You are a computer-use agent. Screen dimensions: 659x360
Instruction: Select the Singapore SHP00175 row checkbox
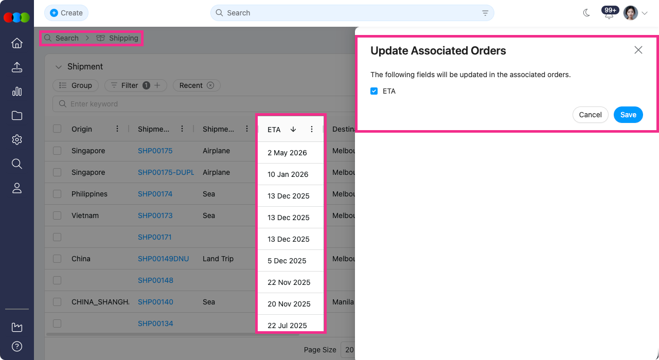click(x=57, y=151)
